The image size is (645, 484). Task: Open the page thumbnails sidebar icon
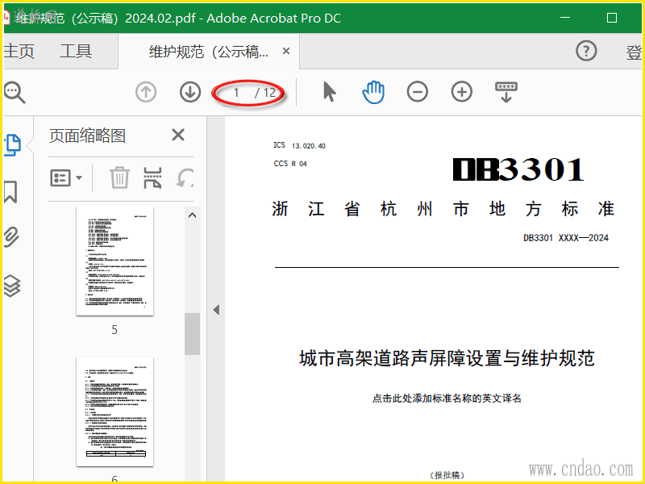(12, 145)
